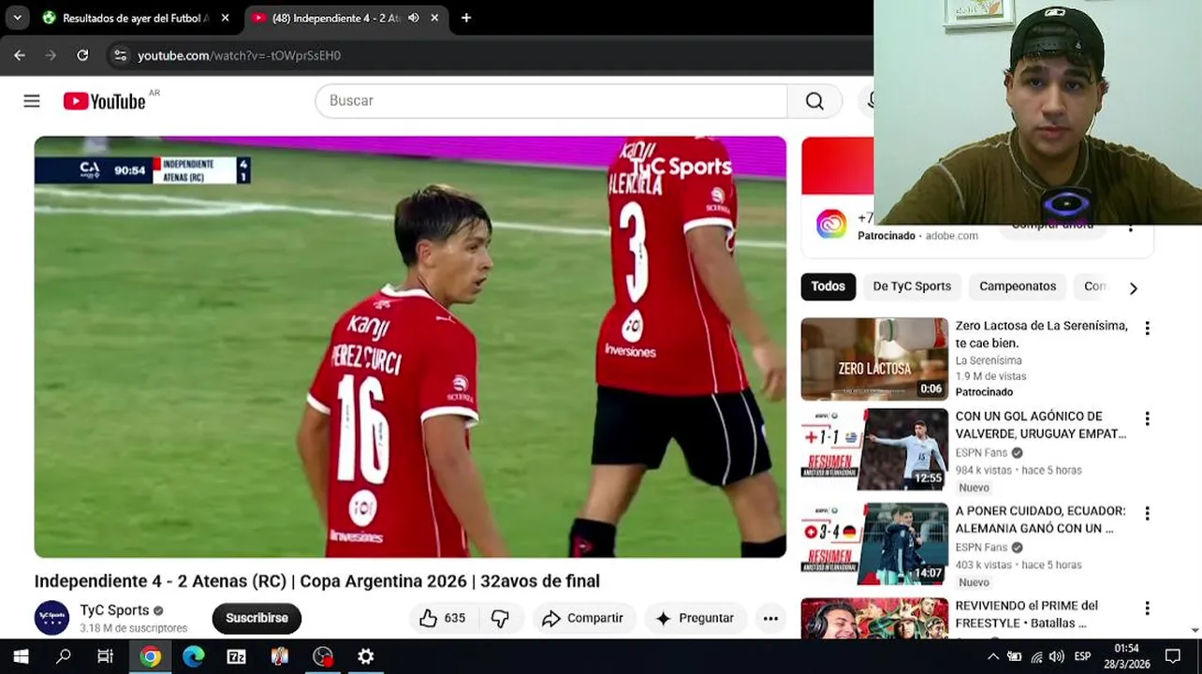
Task: Open Settings gear in the taskbar
Action: (x=365, y=656)
